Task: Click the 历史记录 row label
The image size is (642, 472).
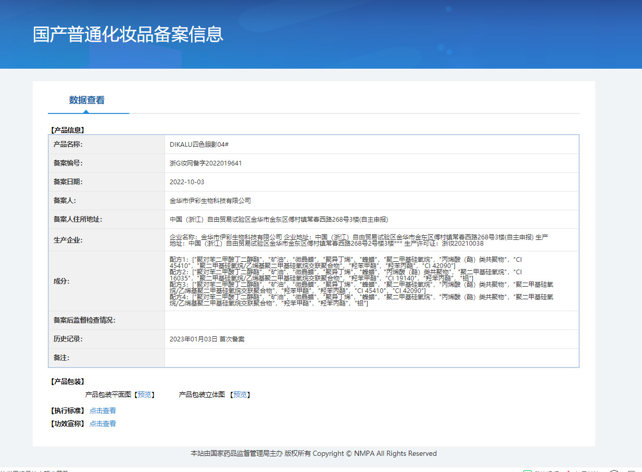Action: pos(68,339)
